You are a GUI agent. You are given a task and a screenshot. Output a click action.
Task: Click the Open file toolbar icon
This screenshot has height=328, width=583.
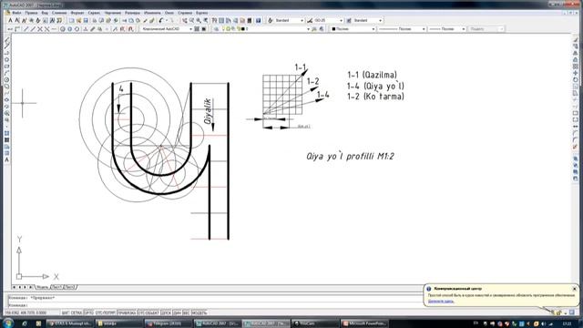tap(78, 20)
